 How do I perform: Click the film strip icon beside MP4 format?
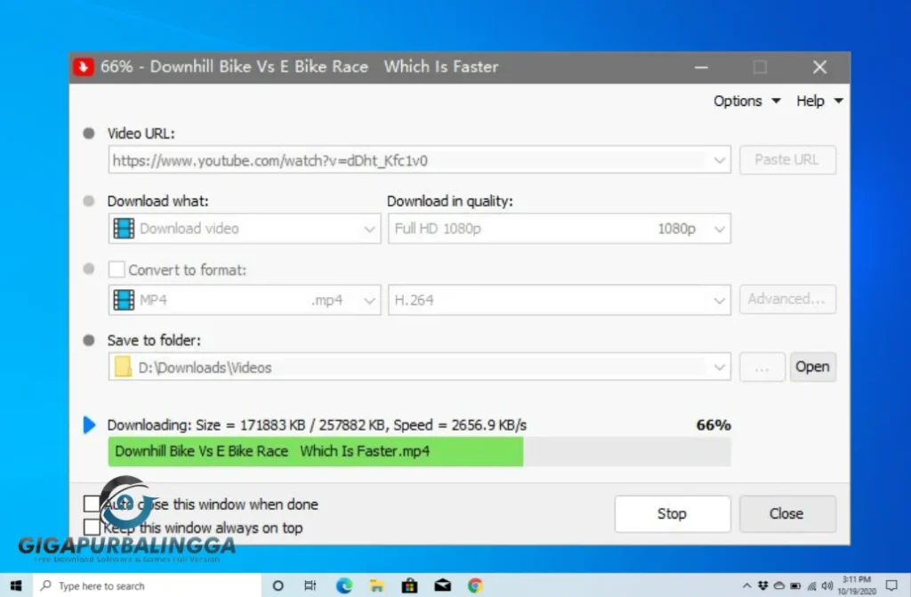pos(123,300)
